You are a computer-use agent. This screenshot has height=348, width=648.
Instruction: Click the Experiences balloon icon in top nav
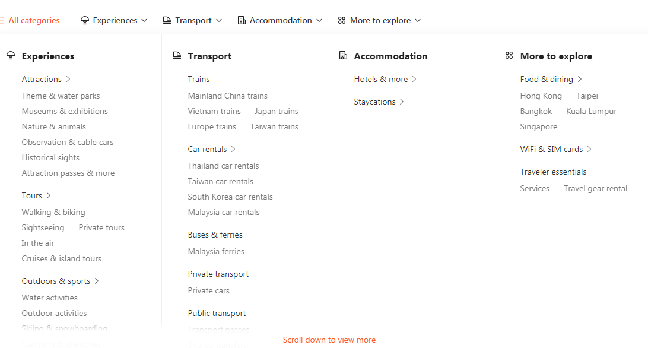[x=85, y=20]
